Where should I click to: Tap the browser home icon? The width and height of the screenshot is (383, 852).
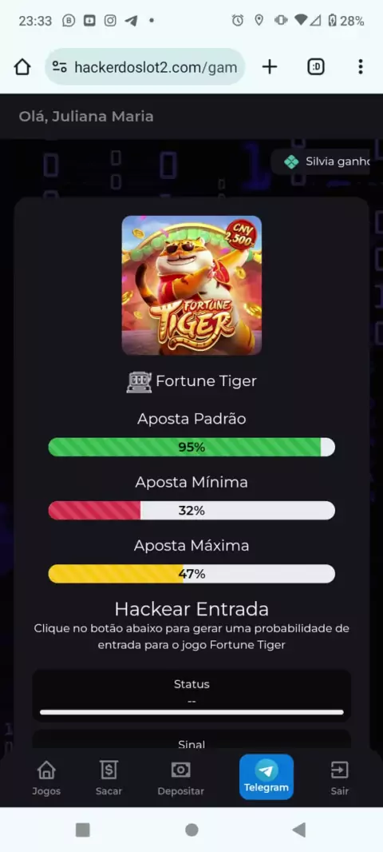(x=22, y=67)
